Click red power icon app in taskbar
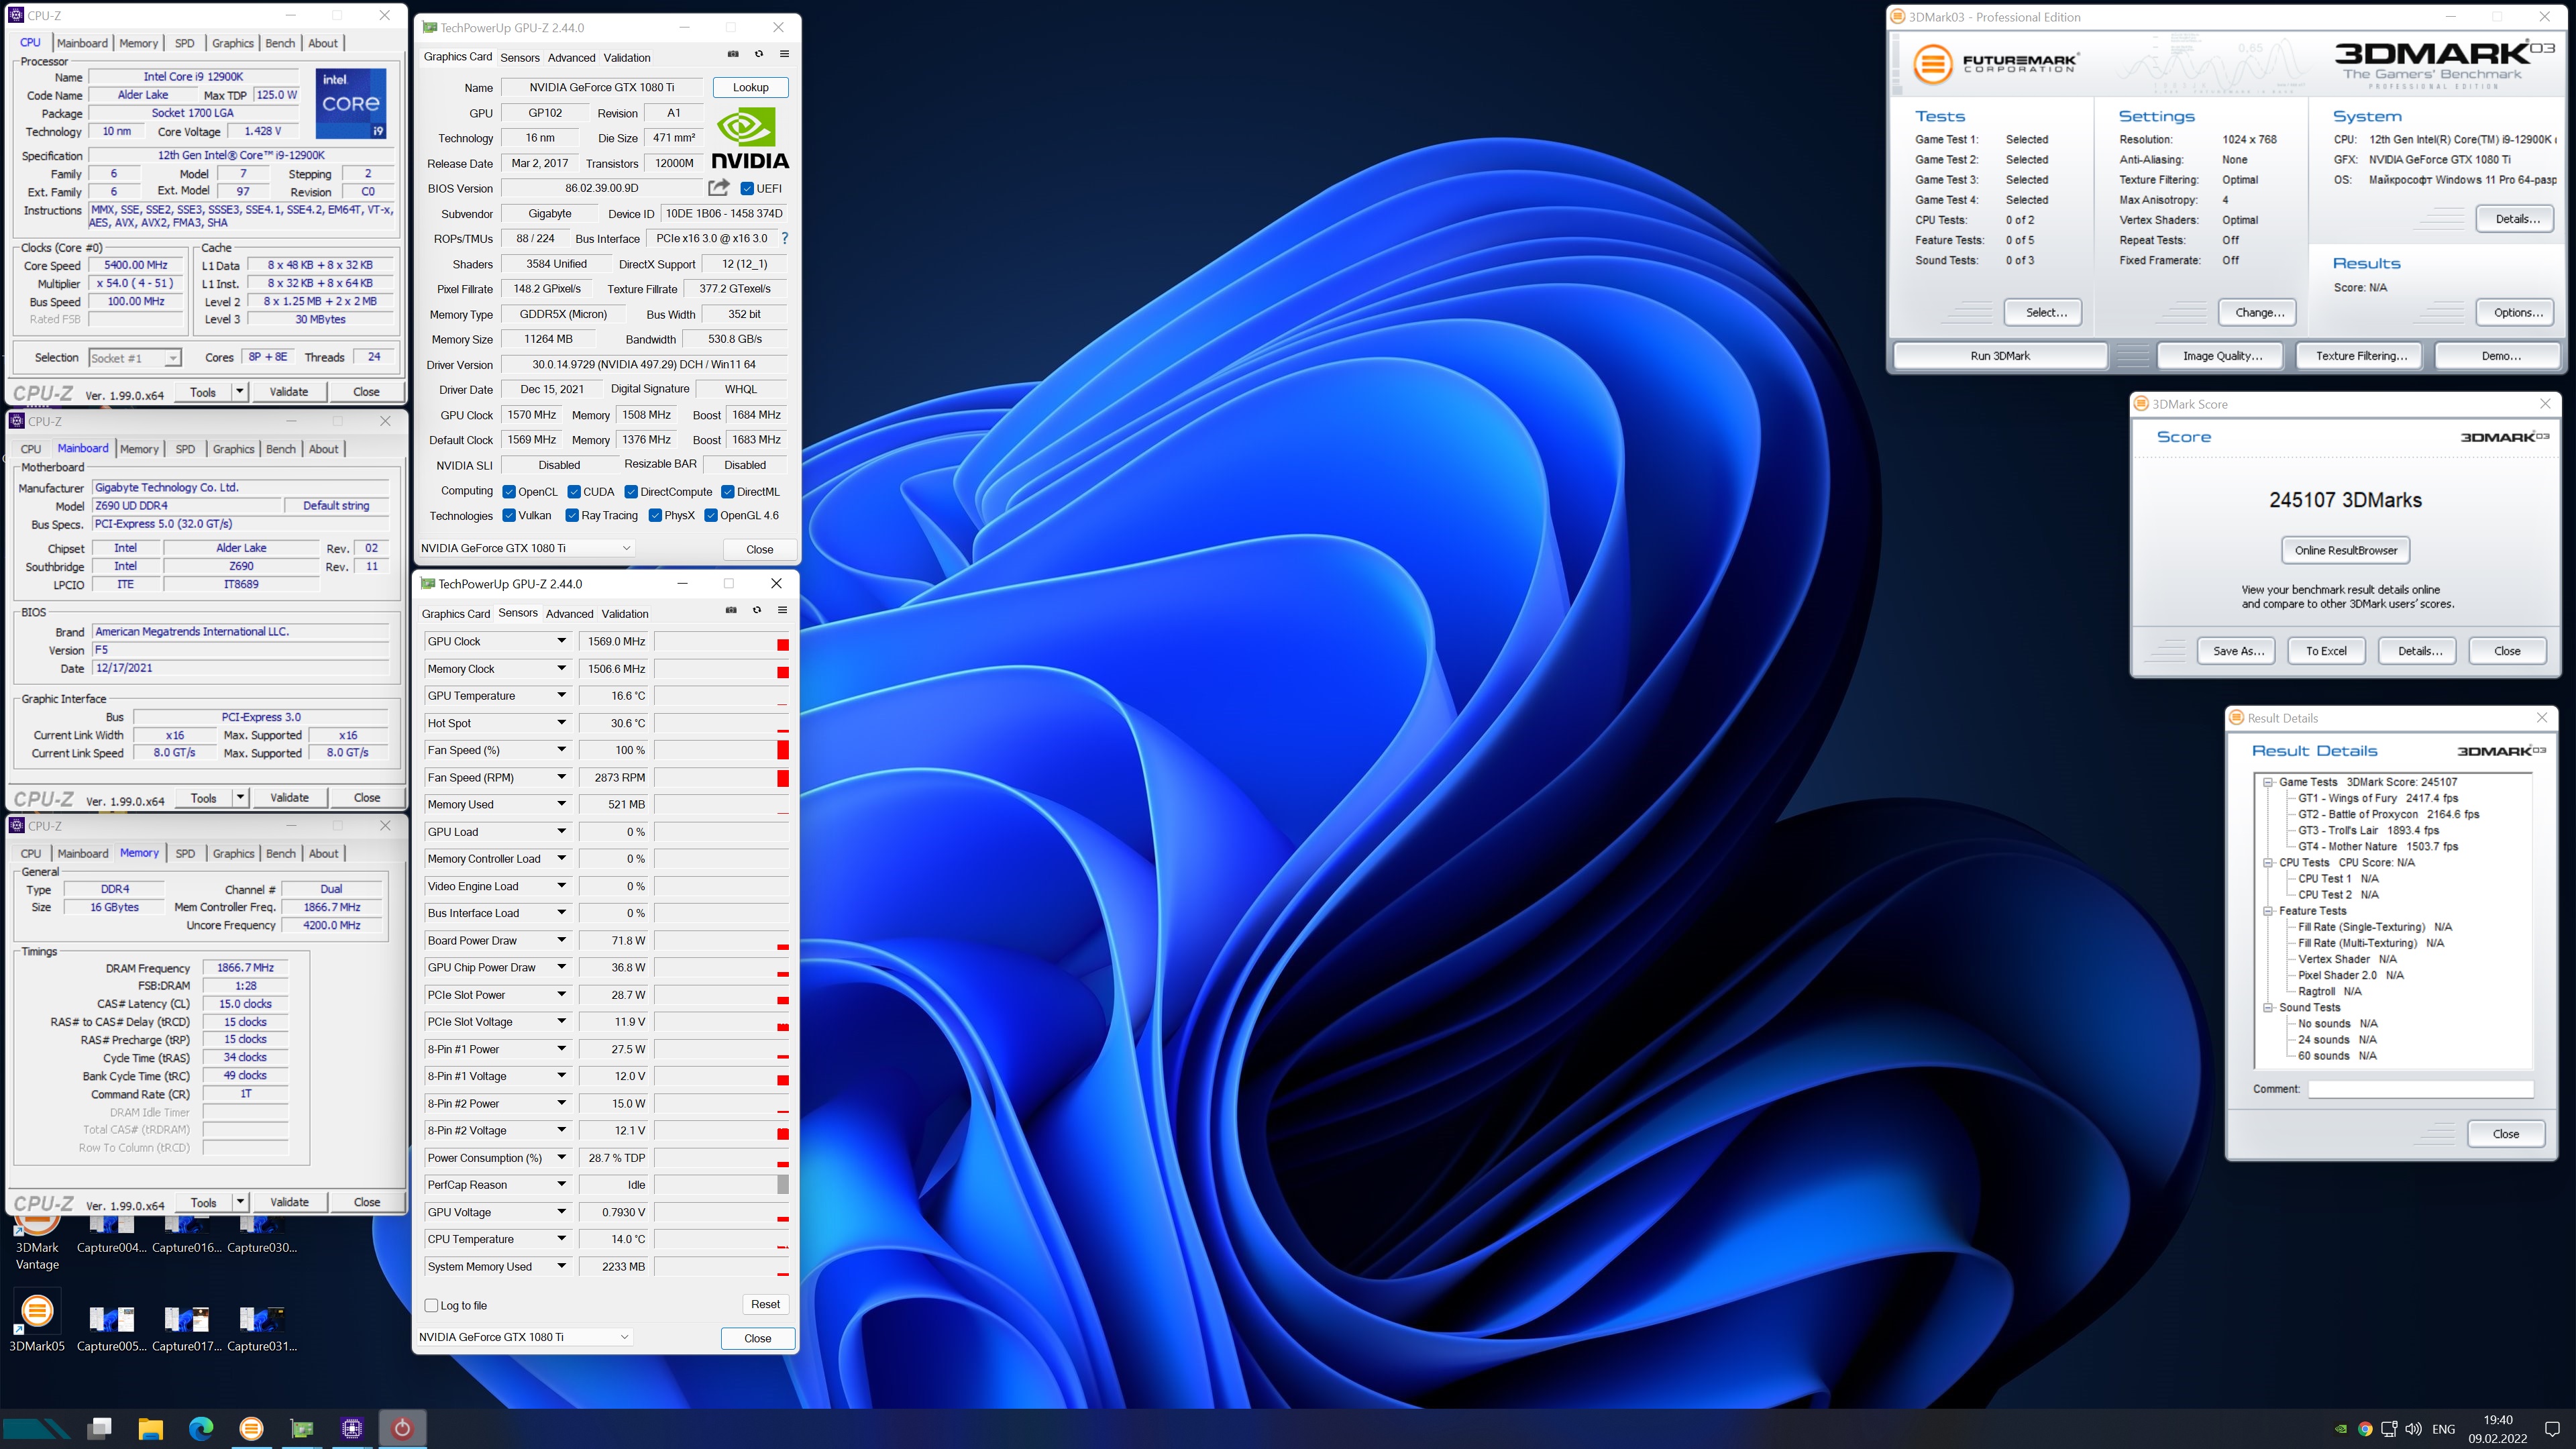This screenshot has height=1449, width=2576. 402,1429
